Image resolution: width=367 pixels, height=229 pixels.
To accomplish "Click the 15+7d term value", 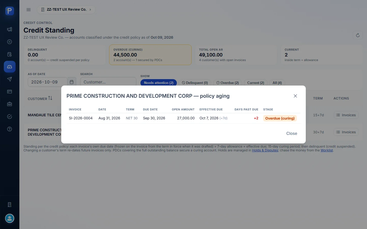I will (x=318, y=115).
